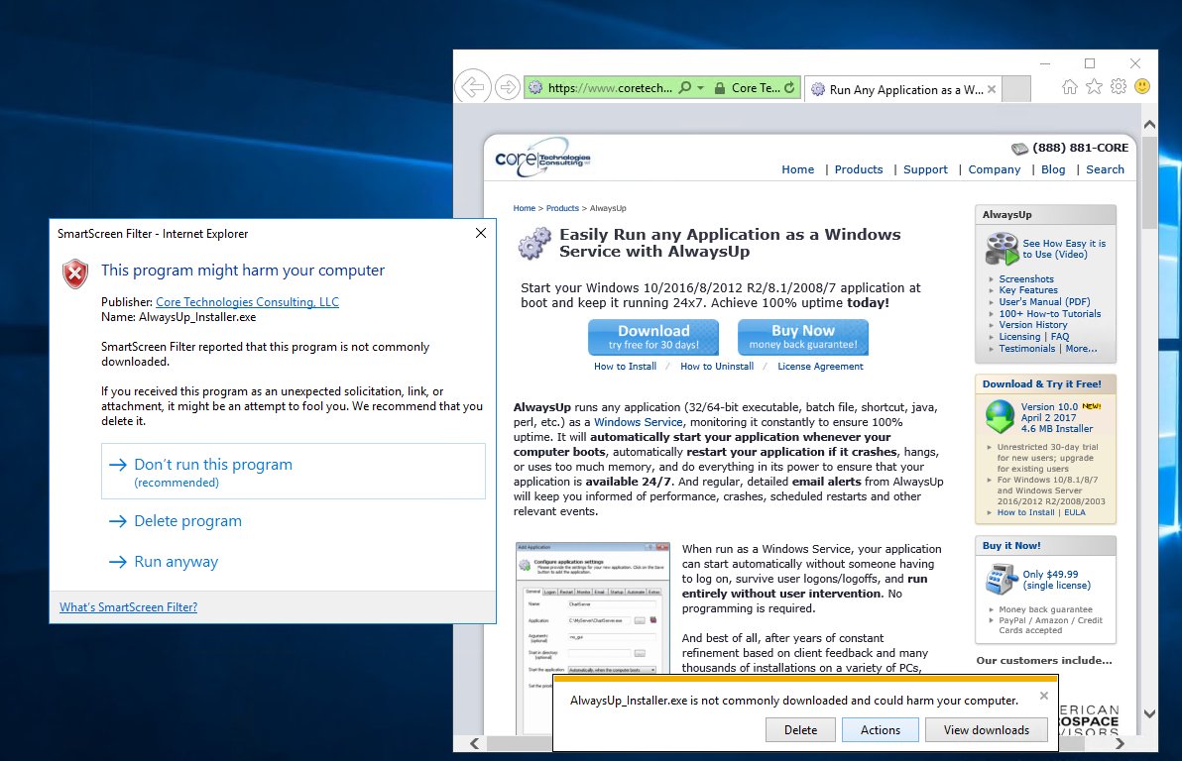Click the smiley feedback icon
The image size is (1182, 761).
click(x=1142, y=86)
